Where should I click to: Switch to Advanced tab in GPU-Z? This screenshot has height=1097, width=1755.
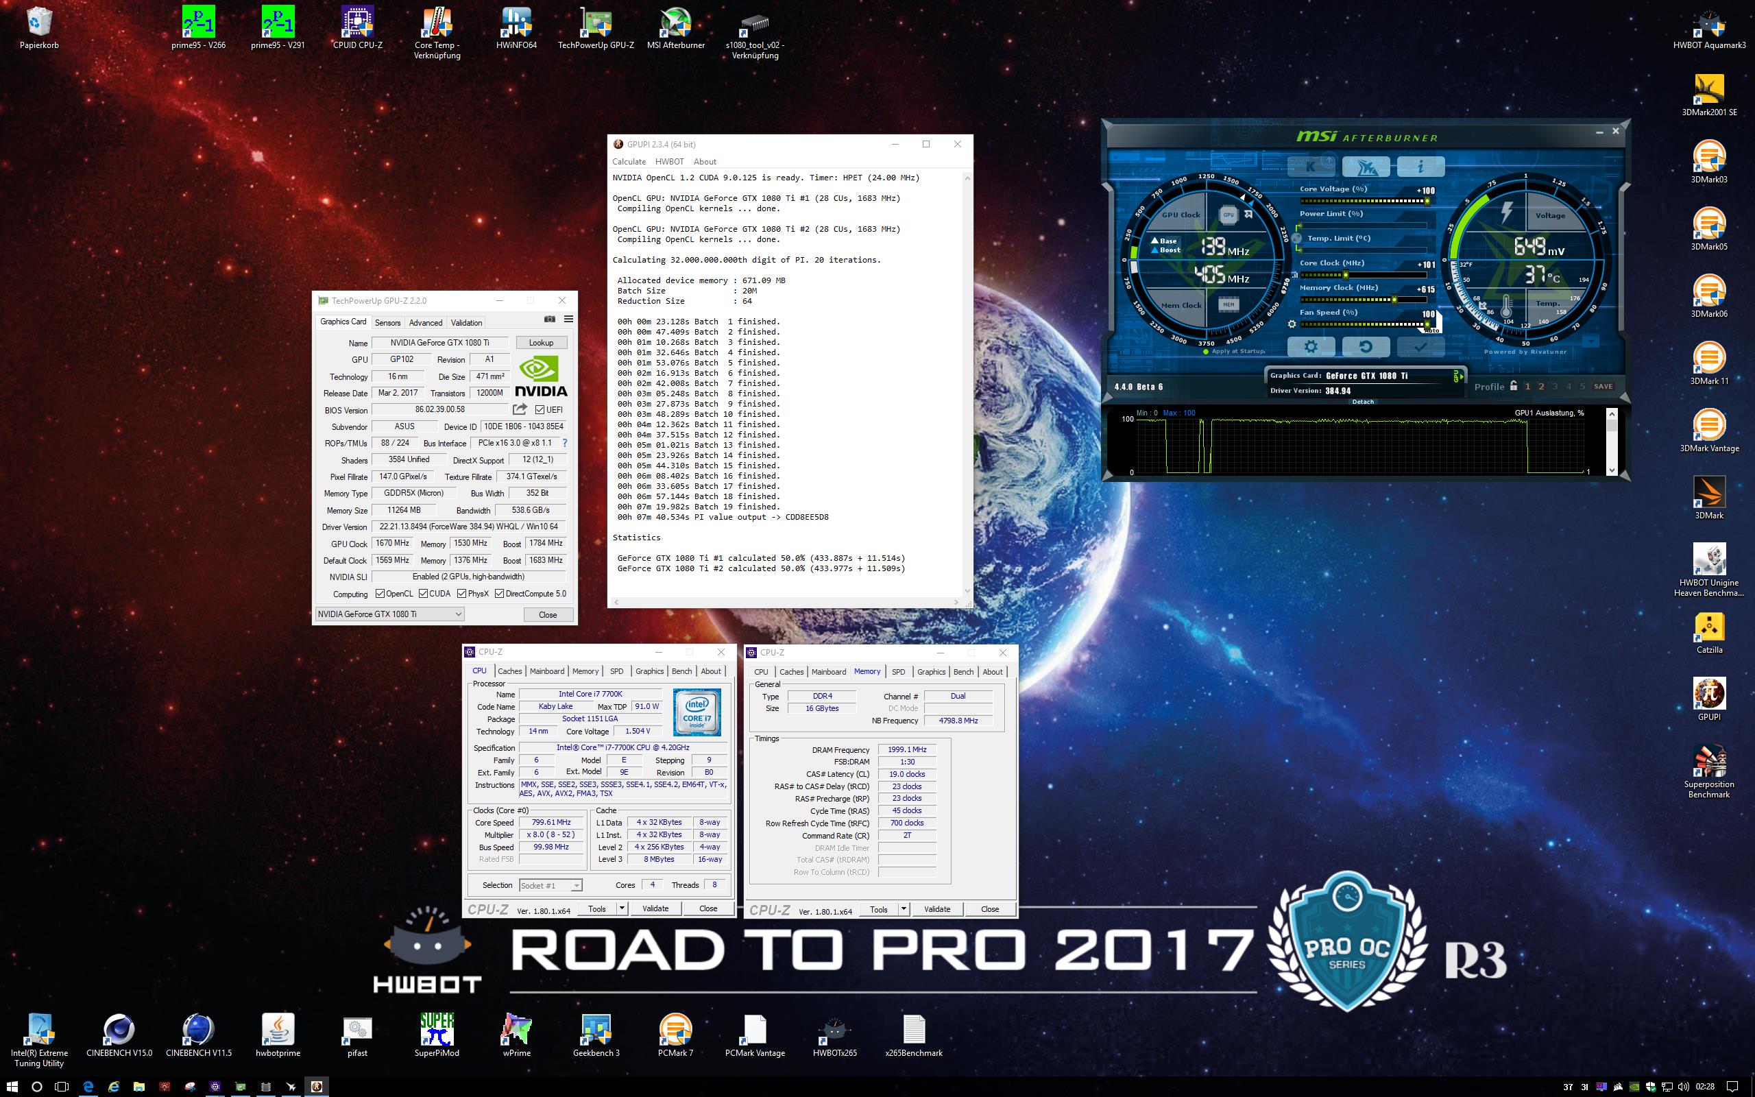[425, 323]
